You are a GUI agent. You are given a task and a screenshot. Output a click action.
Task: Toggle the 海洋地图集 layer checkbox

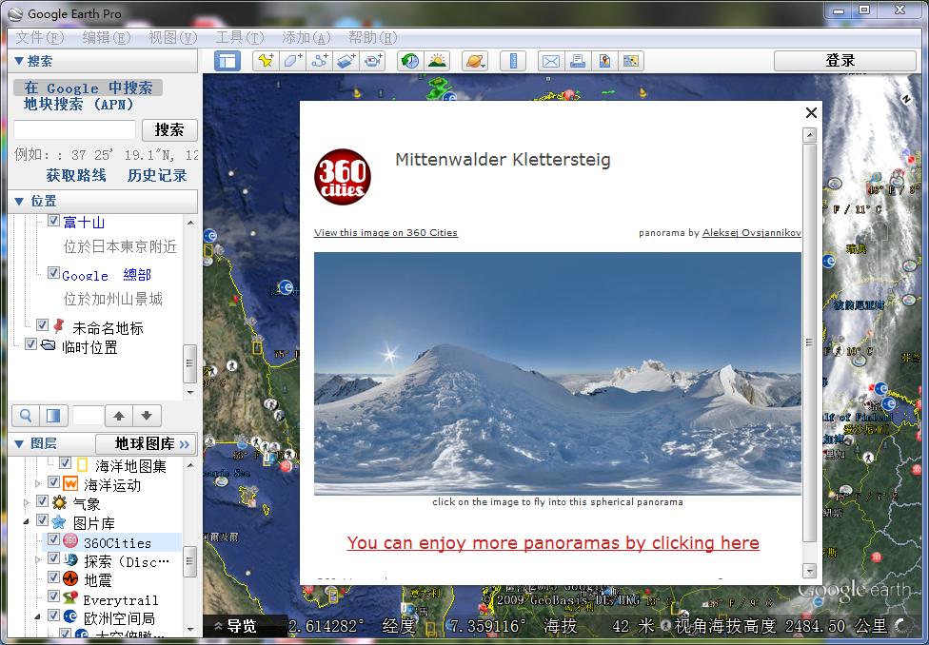(65, 463)
